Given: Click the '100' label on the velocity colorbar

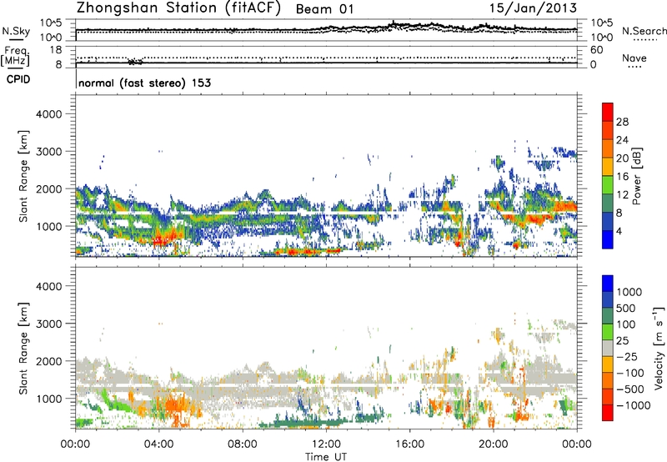Looking at the screenshot, I should [626, 324].
